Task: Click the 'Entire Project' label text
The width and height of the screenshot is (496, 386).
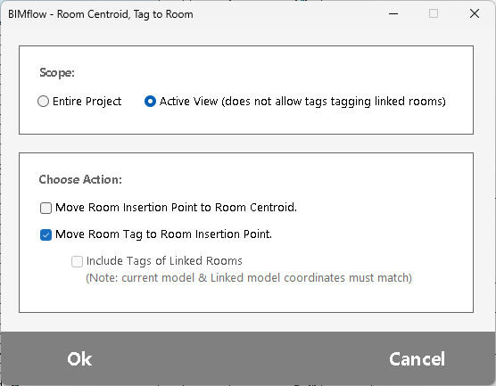Action: click(x=87, y=102)
